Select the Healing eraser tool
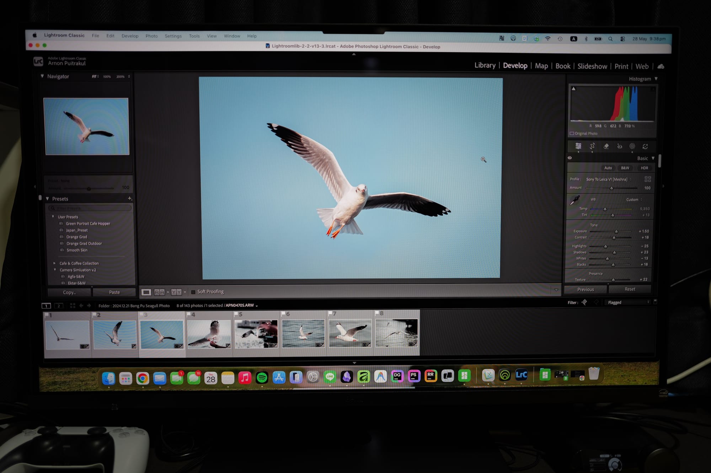711x473 pixels. pos(606,146)
